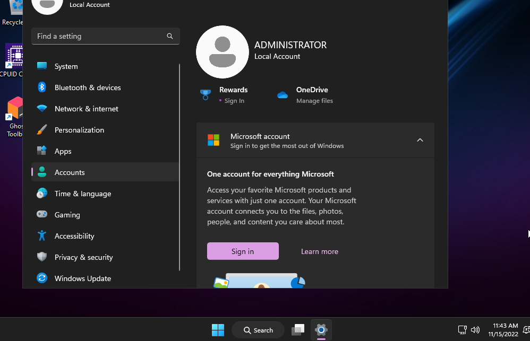The height and width of the screenshot is (341, 530).
Task: Click the Find a setting search box
Action: click(x=101, y=36)
